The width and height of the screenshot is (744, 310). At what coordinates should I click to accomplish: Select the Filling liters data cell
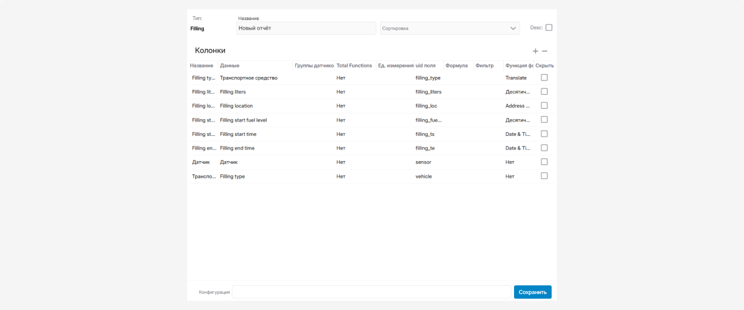click(x=233, y=92)
